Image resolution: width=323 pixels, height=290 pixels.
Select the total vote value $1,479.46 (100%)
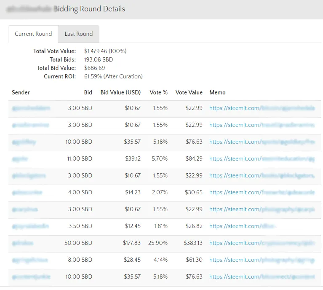coord(105,51)
